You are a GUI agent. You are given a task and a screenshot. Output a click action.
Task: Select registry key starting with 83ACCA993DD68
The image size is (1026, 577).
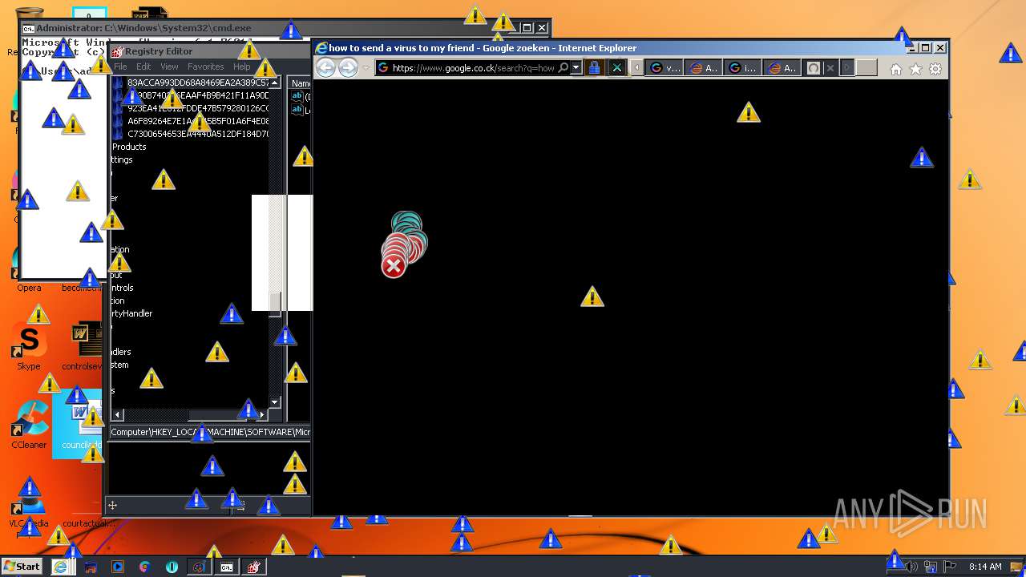pyautogui.click(x=198, y=83)
